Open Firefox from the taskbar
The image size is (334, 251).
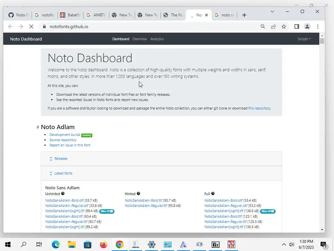pyautogui.click(x=103, y=244)
